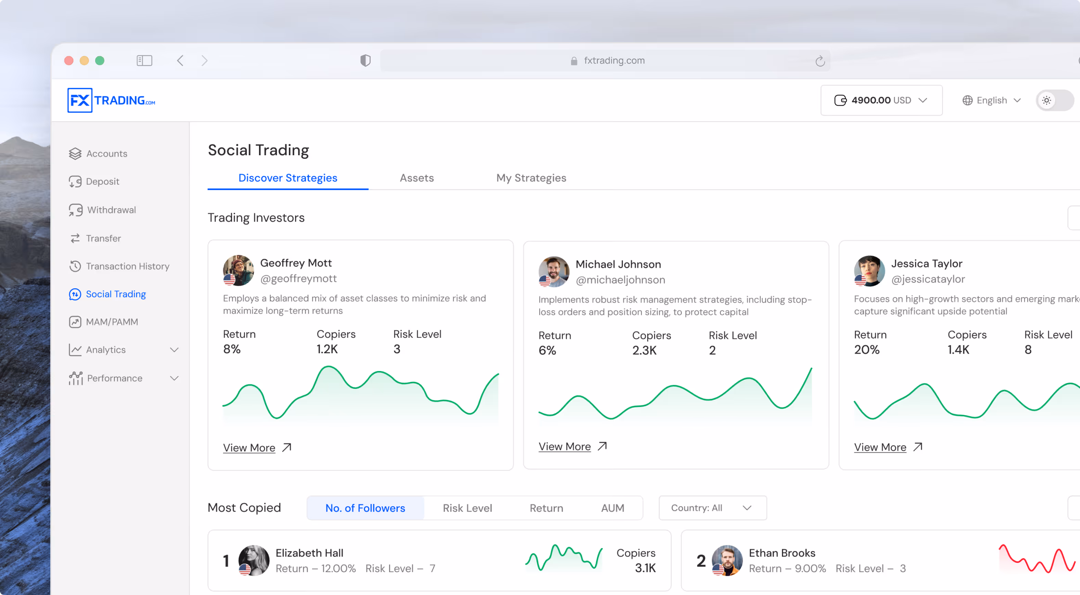Viewport: 1080px width, 595px height.
Task: Click the Ethan Brooks name in Most Copied
Action: [x=782, y=553]
